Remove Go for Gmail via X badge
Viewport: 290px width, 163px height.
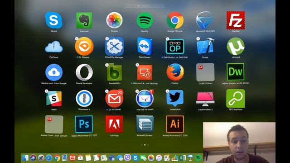[x=107, y=91]
